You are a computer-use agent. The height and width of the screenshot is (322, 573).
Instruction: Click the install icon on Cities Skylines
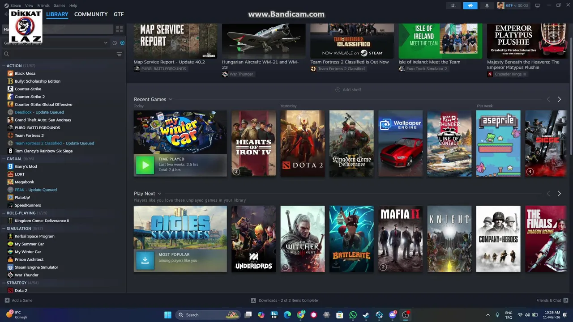pyautogui.click(x=145, y=260)
